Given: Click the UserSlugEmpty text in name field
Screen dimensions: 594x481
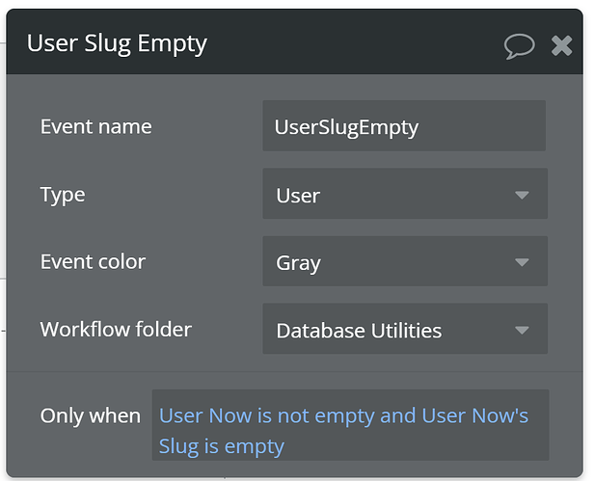Looking at the screenshot, I should 346,127.
